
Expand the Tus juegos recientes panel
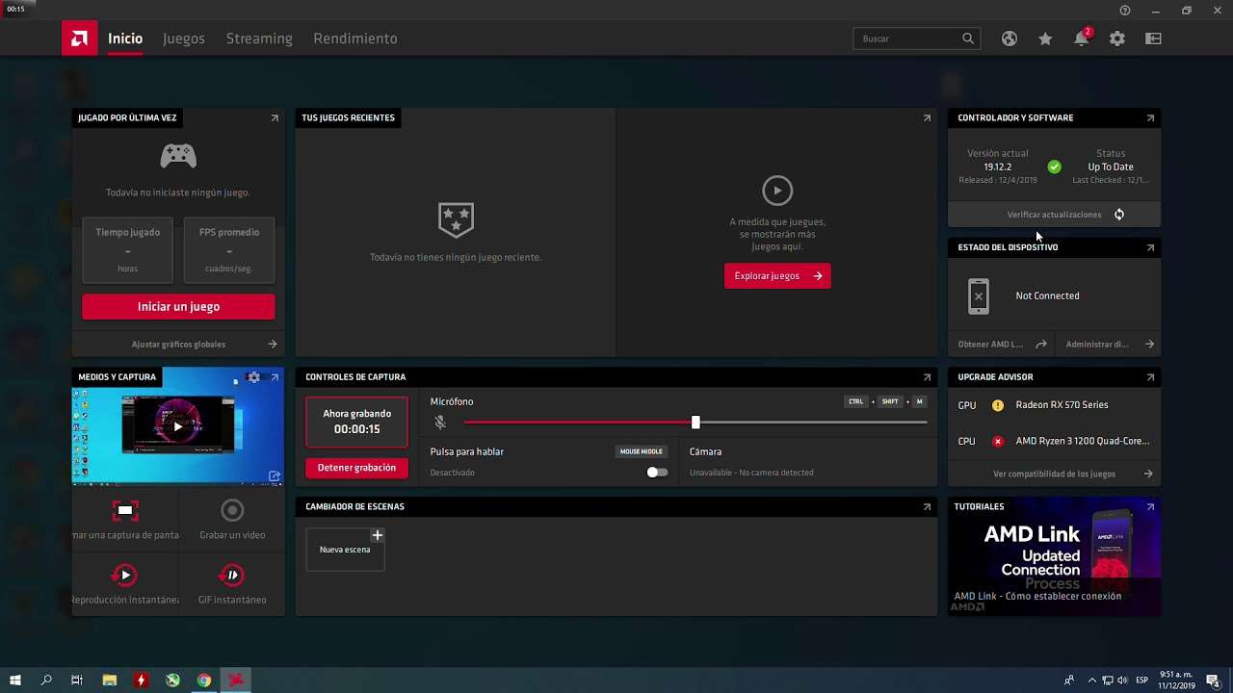(x=927, y=117)
